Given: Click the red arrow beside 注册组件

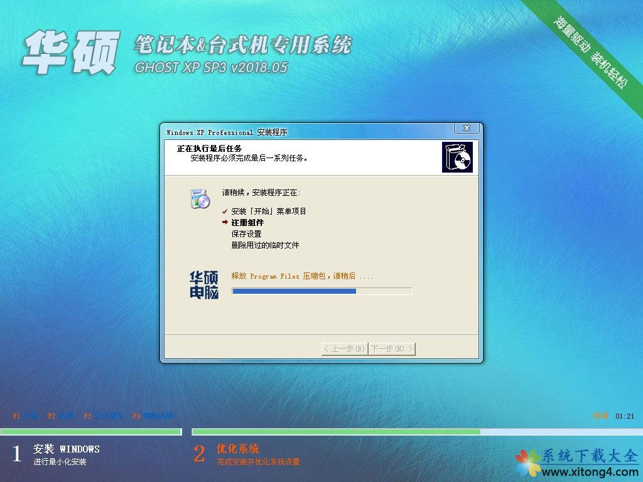Looking at the screenshot, I should click(x=225, y=223).
